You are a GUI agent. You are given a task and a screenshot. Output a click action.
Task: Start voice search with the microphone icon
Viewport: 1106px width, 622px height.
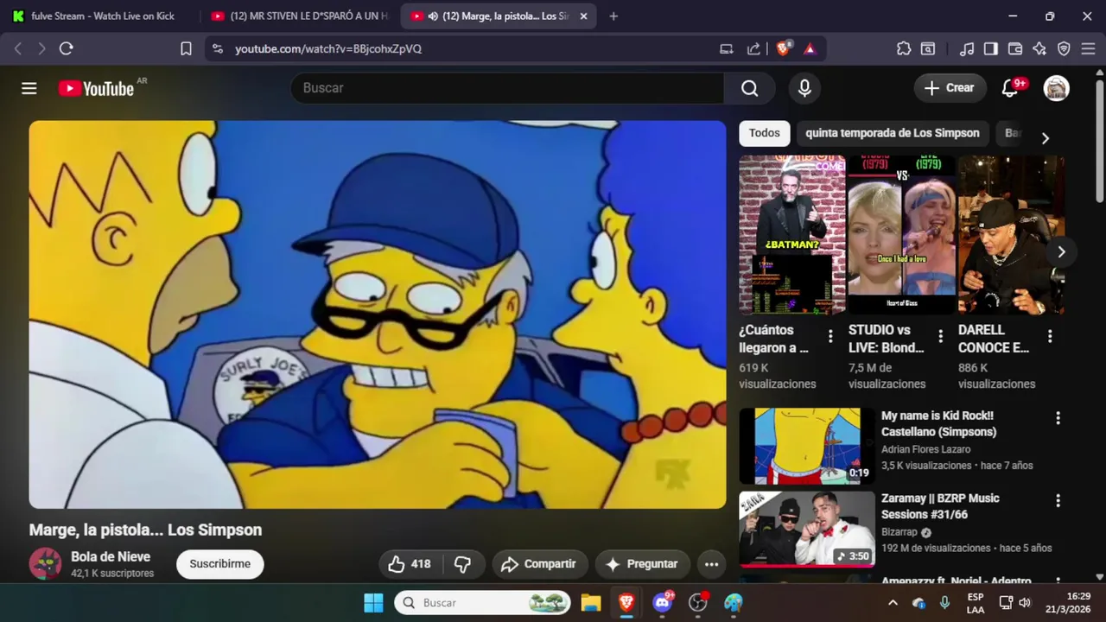coord(804,88)
